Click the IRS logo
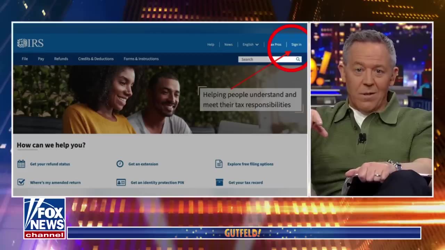 (30, 43)
